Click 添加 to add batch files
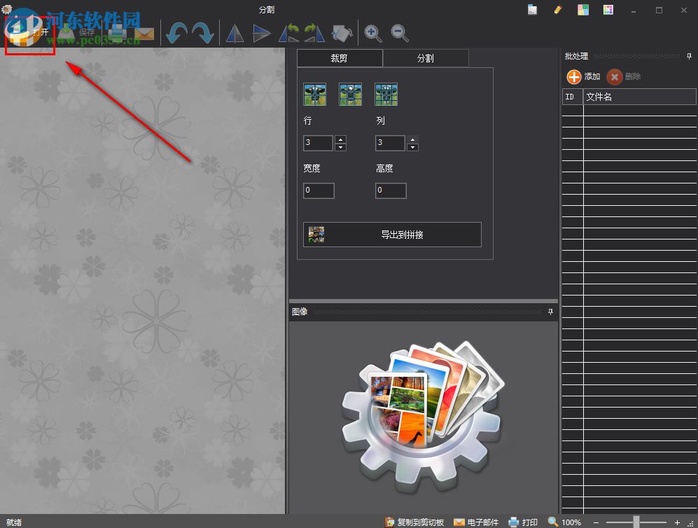Screen dimensions: 698x528 [x=583, y=76]
